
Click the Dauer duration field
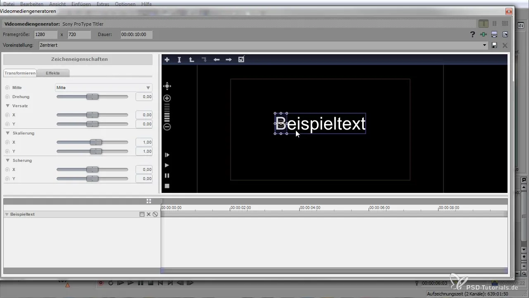point(136,34)
